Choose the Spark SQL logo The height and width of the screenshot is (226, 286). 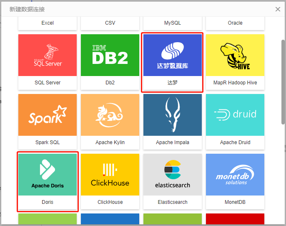48,115
